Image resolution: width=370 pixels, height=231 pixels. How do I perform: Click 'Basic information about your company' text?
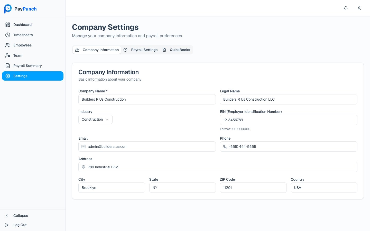pos(110,79)
